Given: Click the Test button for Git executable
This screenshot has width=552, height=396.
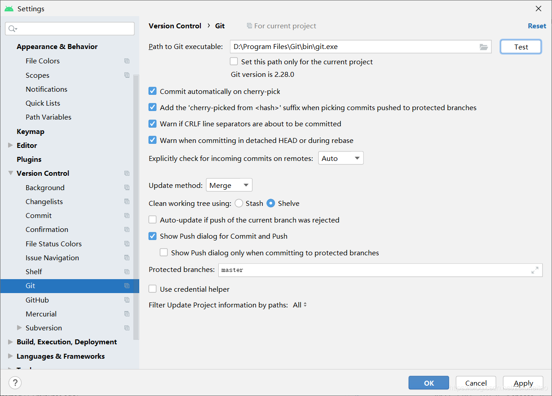Looking at the screenshot, I should (521, 46).
